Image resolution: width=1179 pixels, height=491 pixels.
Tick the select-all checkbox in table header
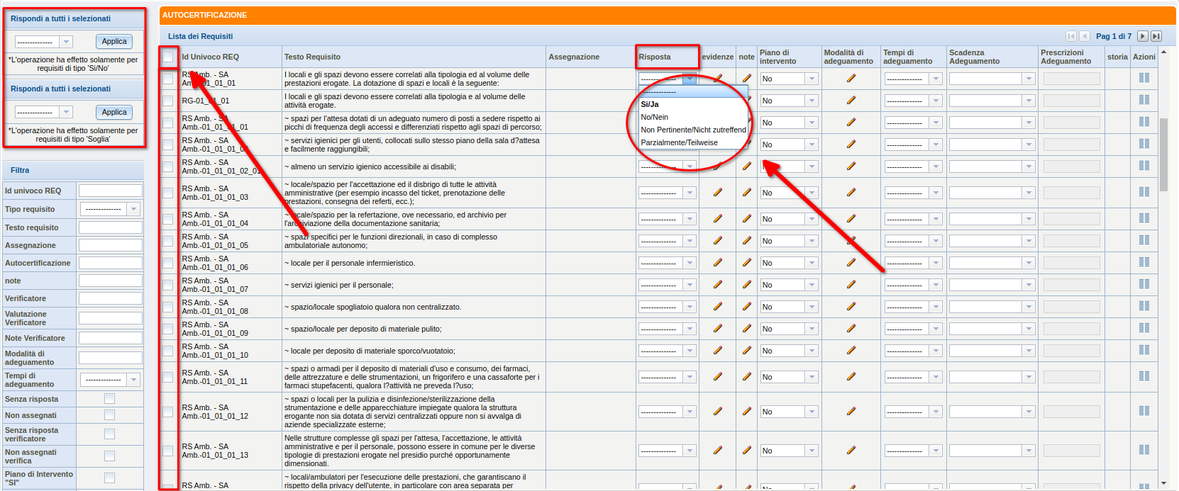pos(167,57)
